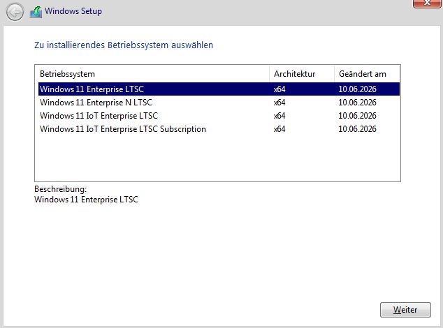Click the Windows Setup title text
This screenshot has height=328, width=443.
[73, 11]
